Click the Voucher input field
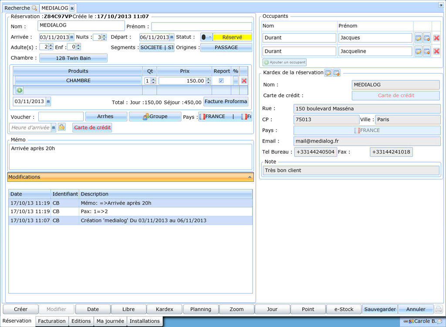 coord(61,117)
